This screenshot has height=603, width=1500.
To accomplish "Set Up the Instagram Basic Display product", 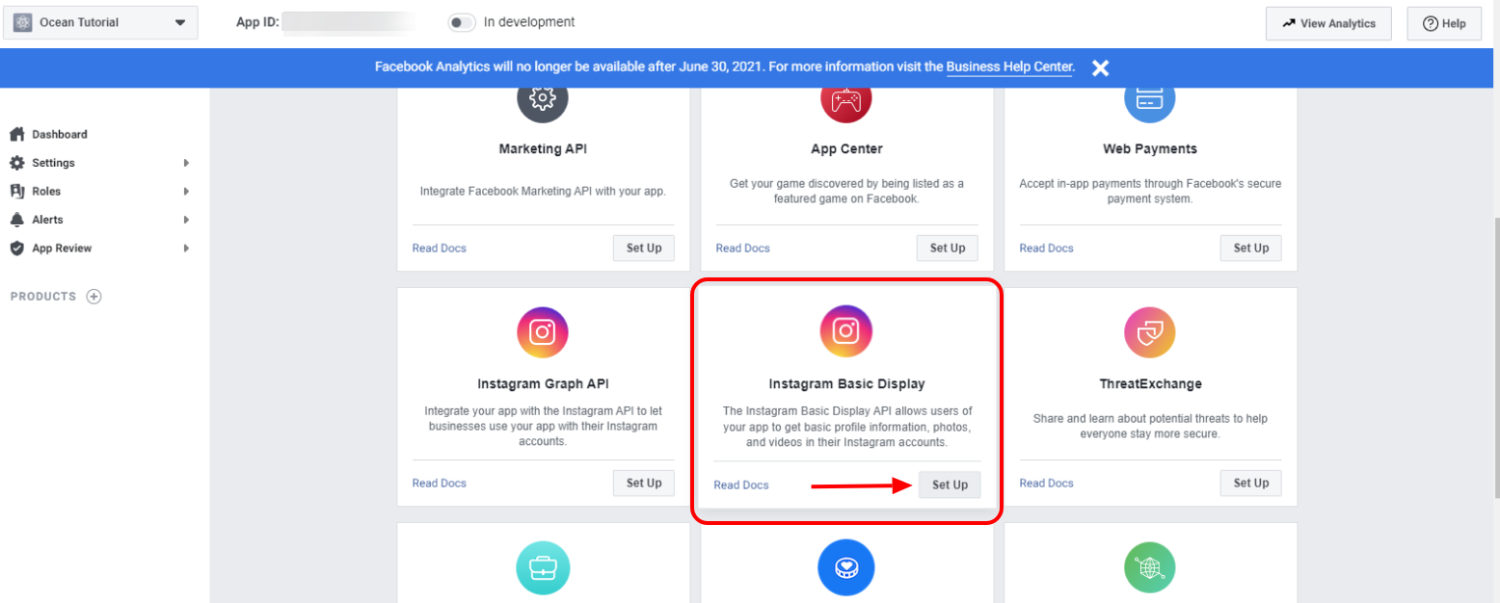I will 950,485.
